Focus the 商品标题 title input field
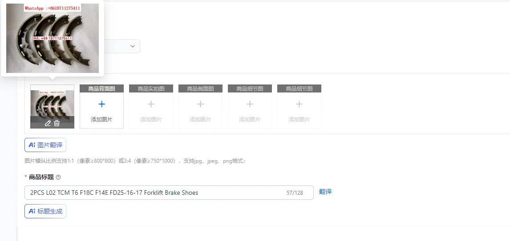510x241 pixels. (169, 193)
